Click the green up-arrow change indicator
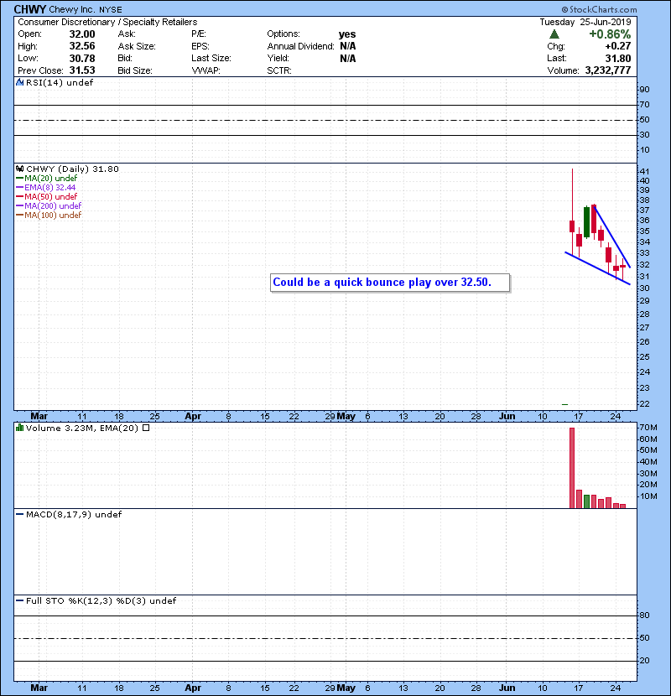671x696 pixels. 554,34
